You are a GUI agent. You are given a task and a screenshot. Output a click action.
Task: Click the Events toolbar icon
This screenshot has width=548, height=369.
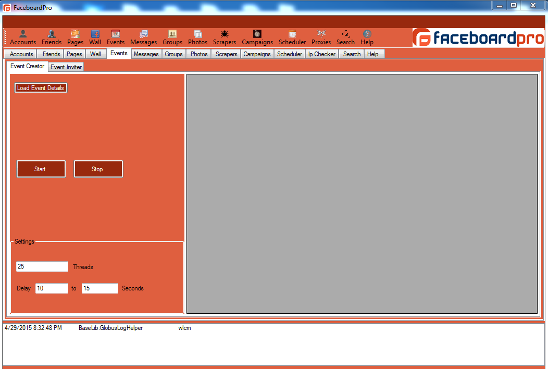tap(116, 37)
